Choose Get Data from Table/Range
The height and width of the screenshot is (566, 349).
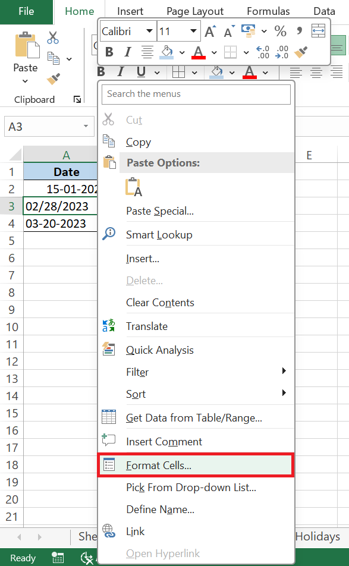click(196, 418)
